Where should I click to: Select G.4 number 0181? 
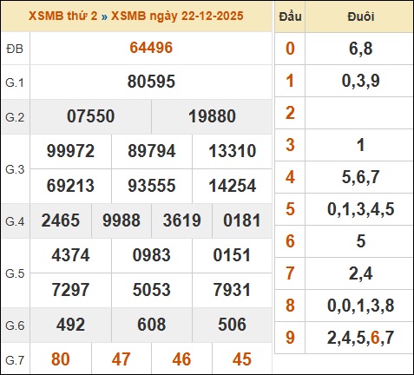[242, 220]
